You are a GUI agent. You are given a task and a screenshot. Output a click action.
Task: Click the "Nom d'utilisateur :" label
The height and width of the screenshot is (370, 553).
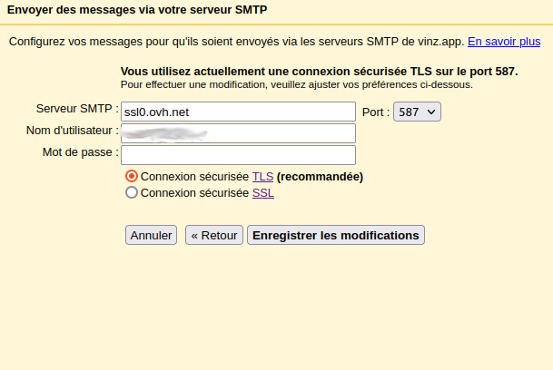point(73,131)
